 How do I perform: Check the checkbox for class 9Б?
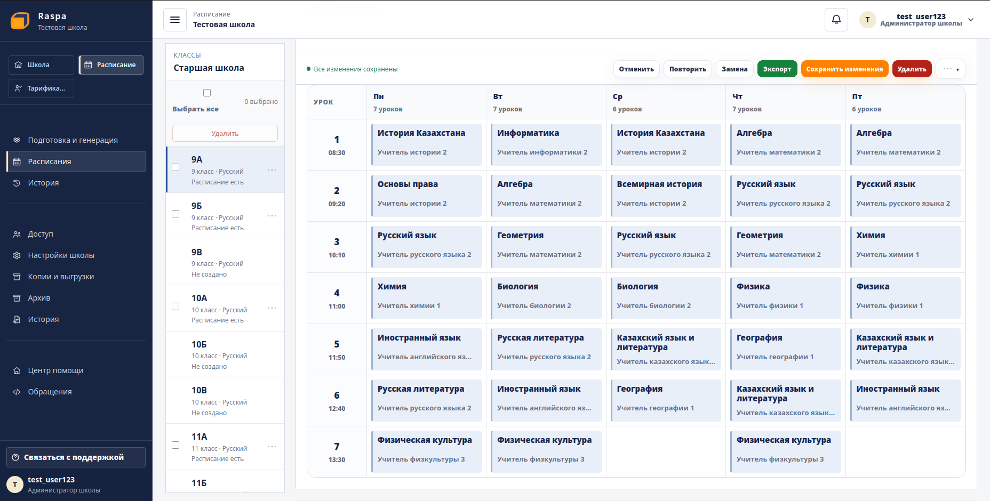tap(175, 214)
